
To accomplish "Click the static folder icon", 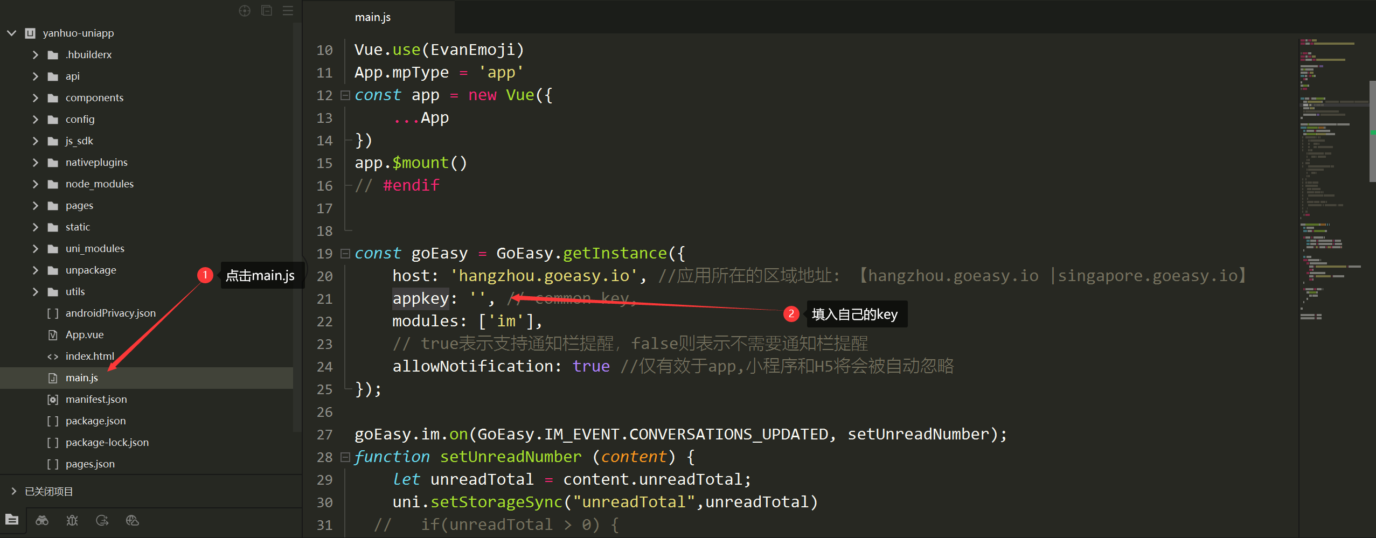I will (x=53, y=227).
